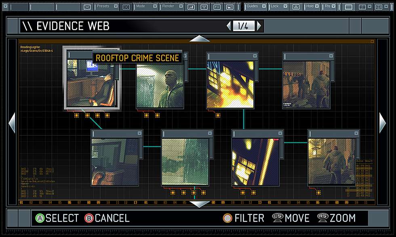Click the network nodes icon beside Lock

[296, 7]
